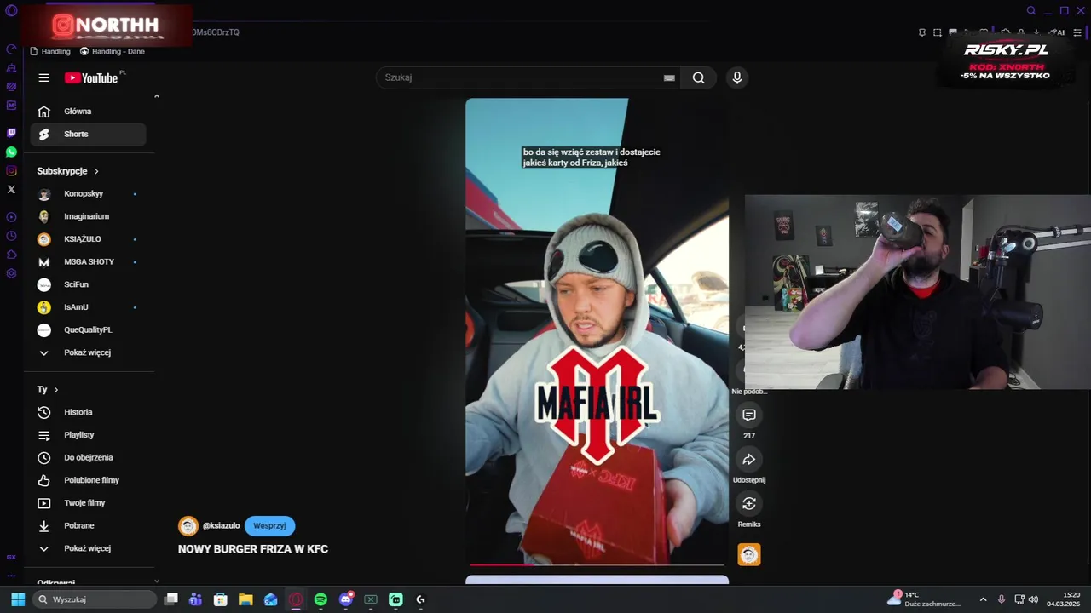Click the sidebar scroll-down arrow near Odkrywaj
The width and height of the screenshot is (1091, 613).
point(157,581)
